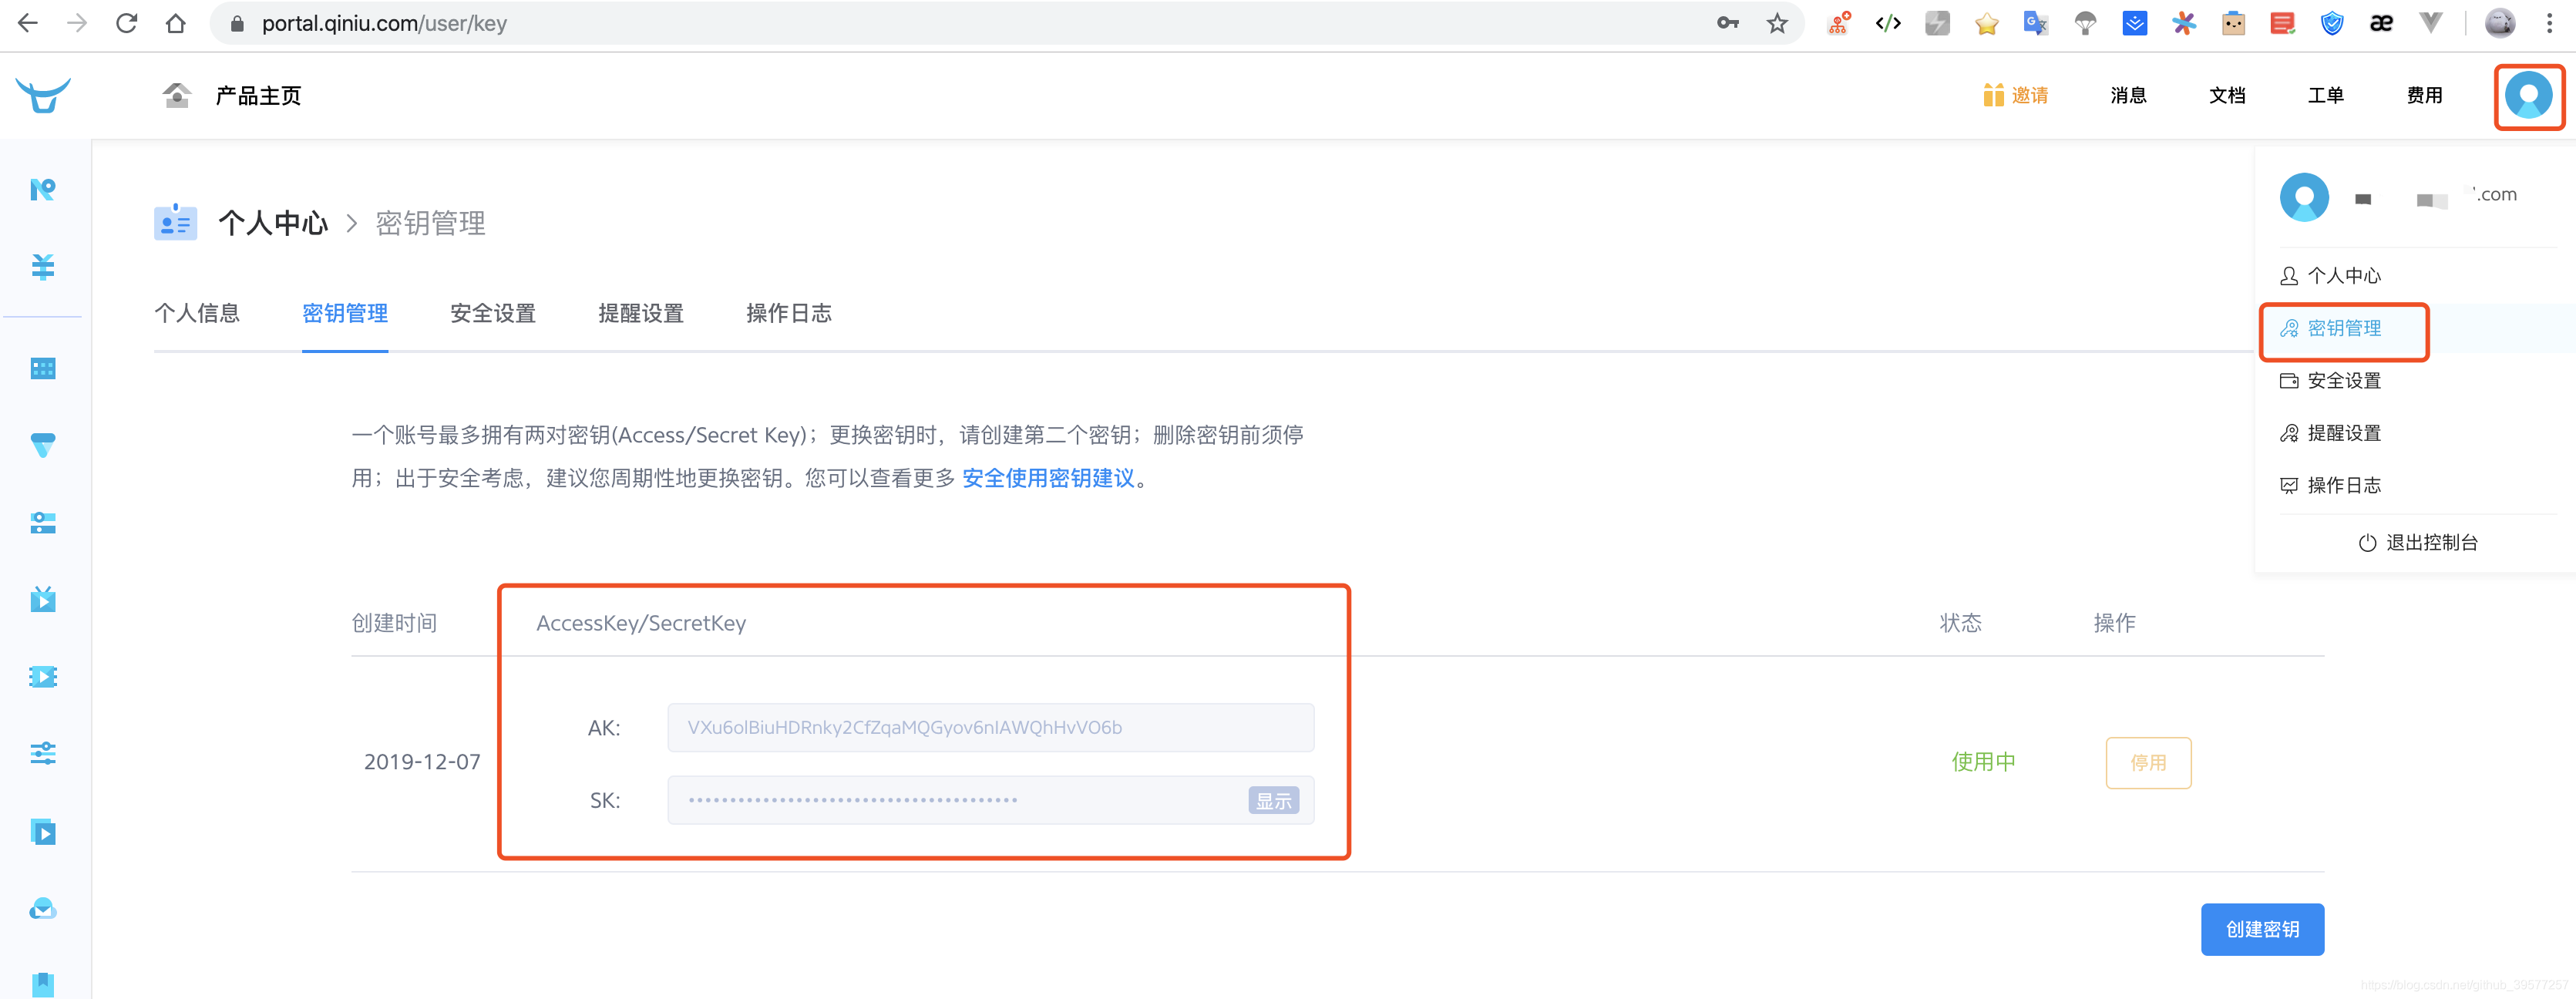Image resolution: width=2576 pixels, height=999 pixels.
Task: Click 退出控制台 to log out
Action: (2418, 542)
